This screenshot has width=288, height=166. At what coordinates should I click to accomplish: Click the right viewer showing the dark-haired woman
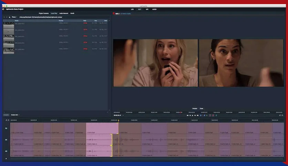[x=241, y=63]
